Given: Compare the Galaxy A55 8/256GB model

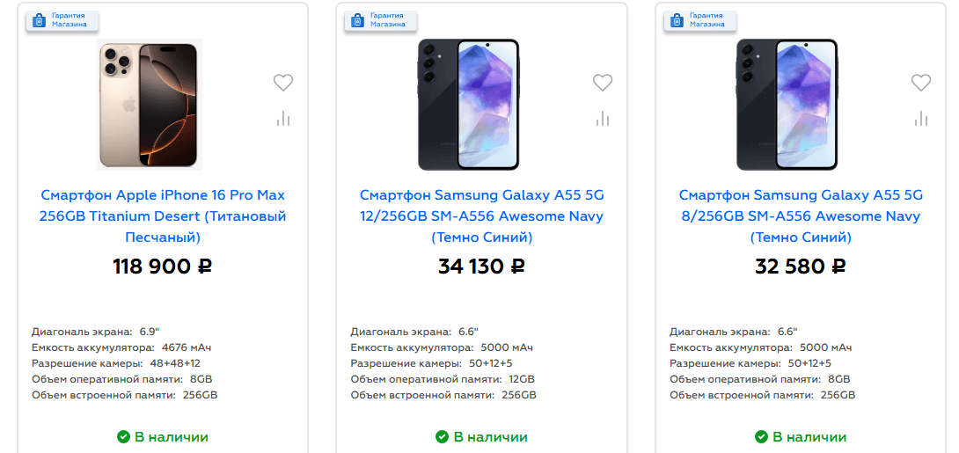Looking at the screenshot, I should tap(920, 118).
